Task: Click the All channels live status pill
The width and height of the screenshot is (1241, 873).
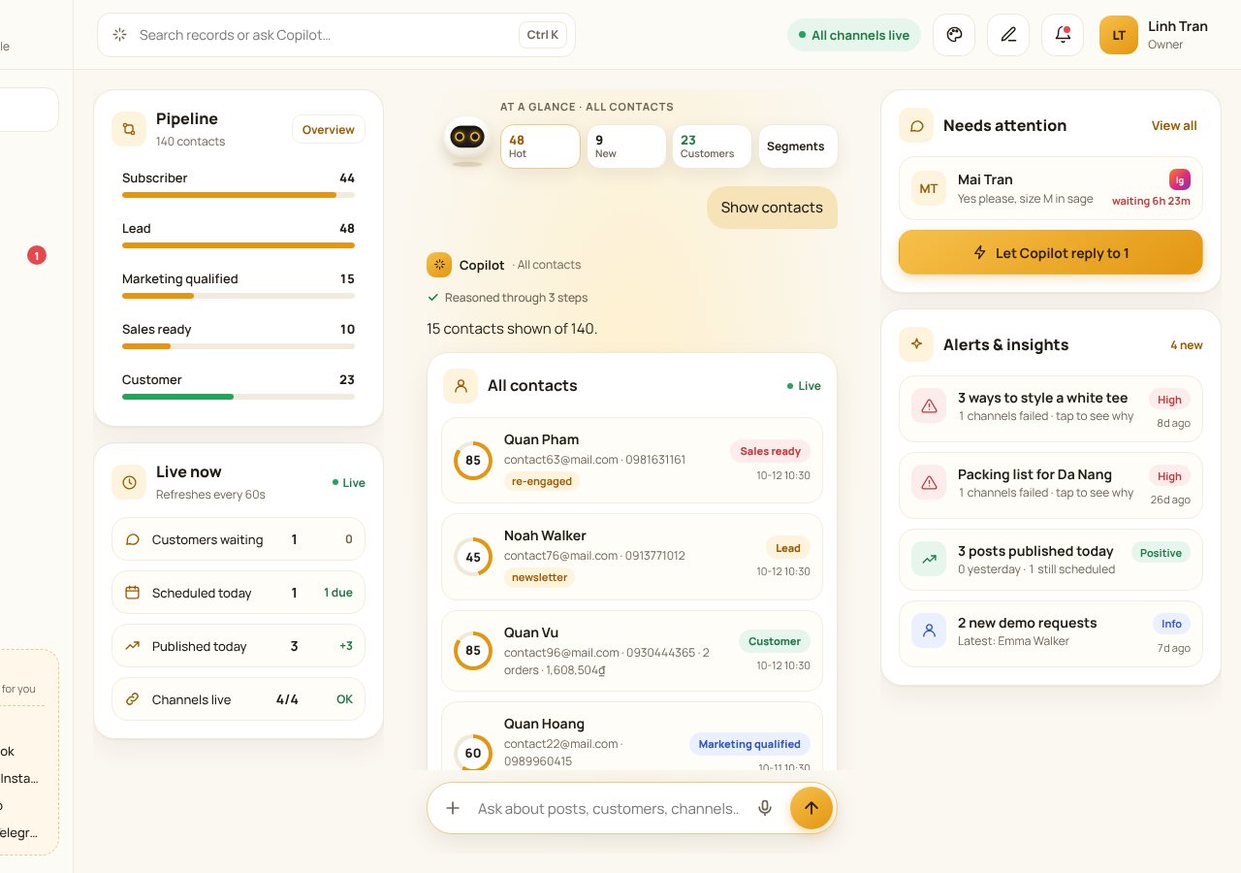Action: (854, 35)
